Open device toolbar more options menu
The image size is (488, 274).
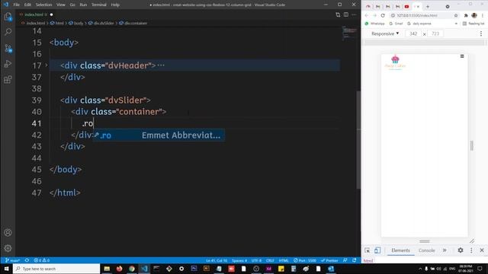tap(481, 33)
